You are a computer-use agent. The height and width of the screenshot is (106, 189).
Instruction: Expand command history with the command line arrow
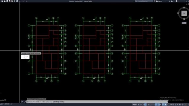tap(167, 102)
